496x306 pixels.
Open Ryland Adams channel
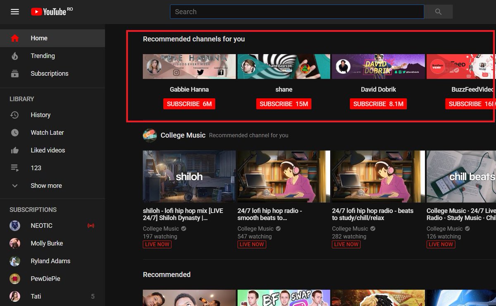(52, 261)
